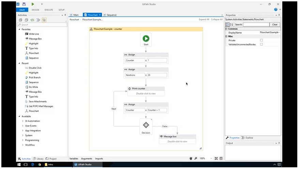Image resolution: width=299 pixels, height=169 pixels.
Task: Collapse the Misc property section
Action: click(226, 36)
